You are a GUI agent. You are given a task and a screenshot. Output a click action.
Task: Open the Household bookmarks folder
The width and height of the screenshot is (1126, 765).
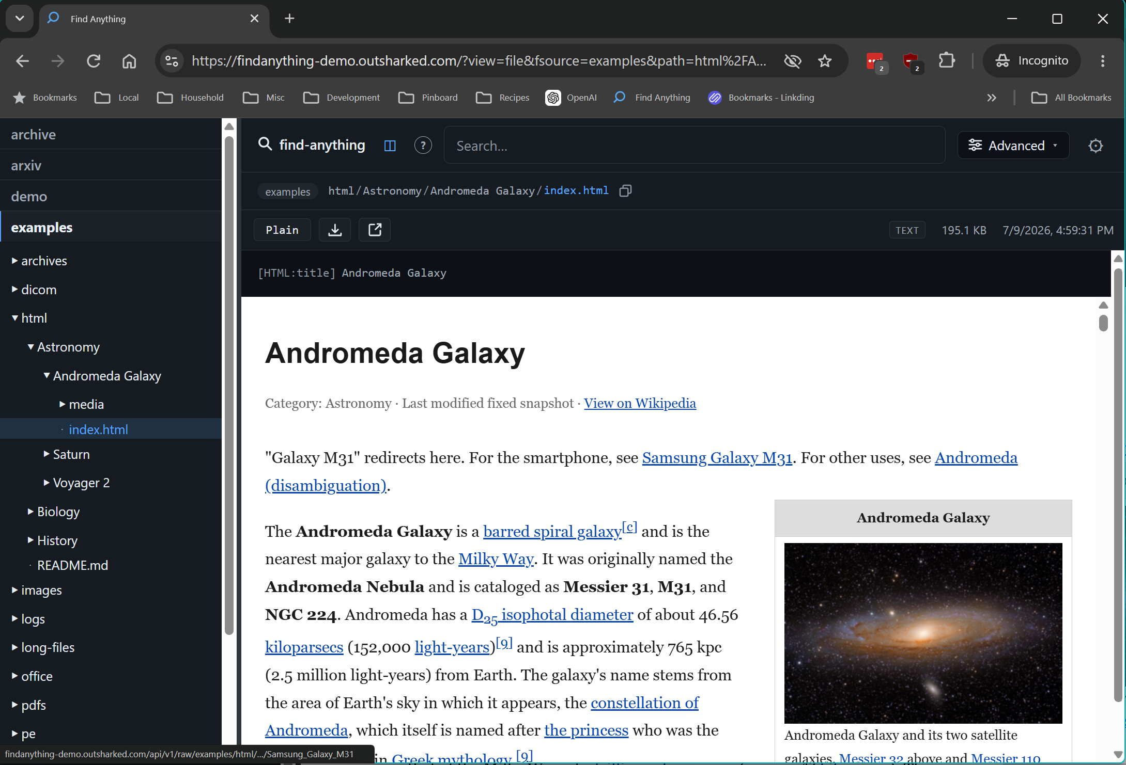coord(191,98)
